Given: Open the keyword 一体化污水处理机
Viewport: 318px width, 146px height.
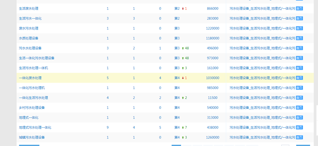Looking at the screenshot, I should [x=32, y=88].
